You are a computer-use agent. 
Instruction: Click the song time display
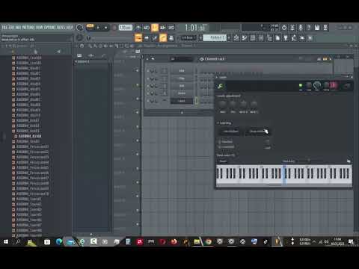pos(196,28)
